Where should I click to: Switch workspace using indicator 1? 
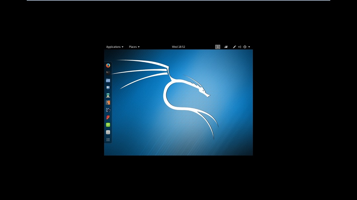218,47
